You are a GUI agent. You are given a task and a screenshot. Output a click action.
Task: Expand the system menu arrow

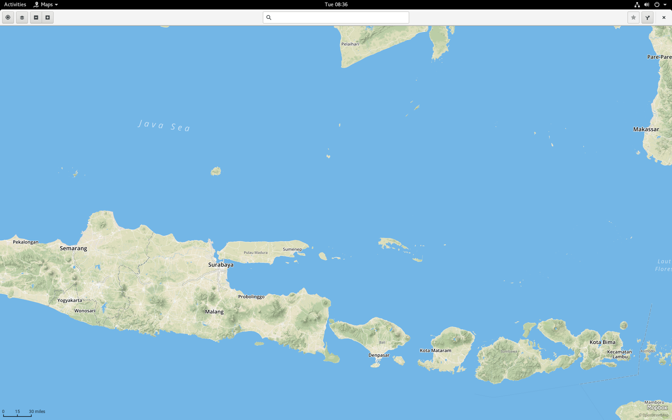[665, 5]
